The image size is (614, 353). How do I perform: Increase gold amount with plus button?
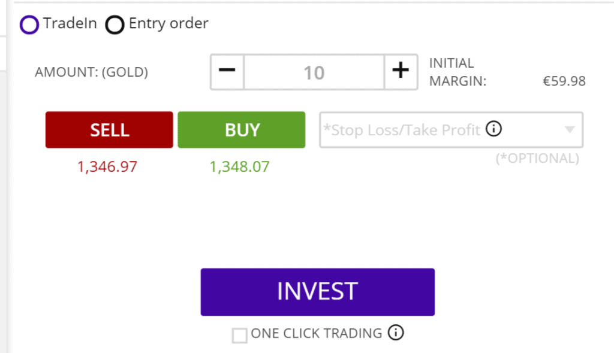point(401,72)
